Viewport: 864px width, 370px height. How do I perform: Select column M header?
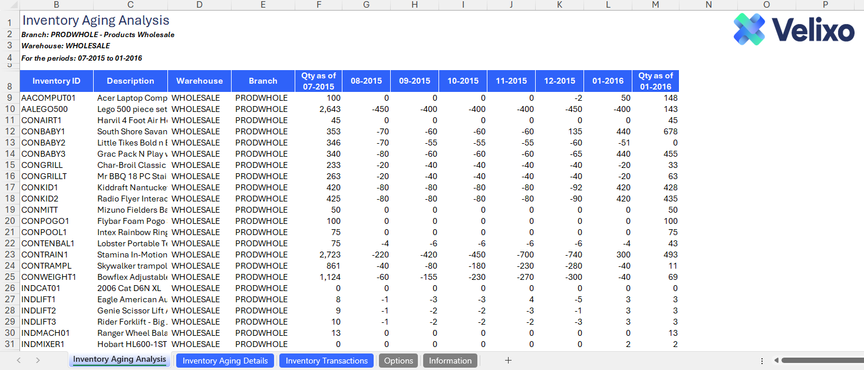point(655,5)
